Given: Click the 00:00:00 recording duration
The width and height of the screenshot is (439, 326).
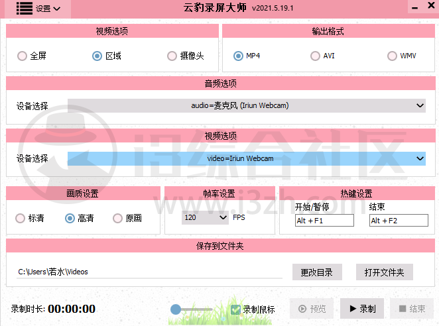Looking at the screenshot, I should tap(72, 309).
